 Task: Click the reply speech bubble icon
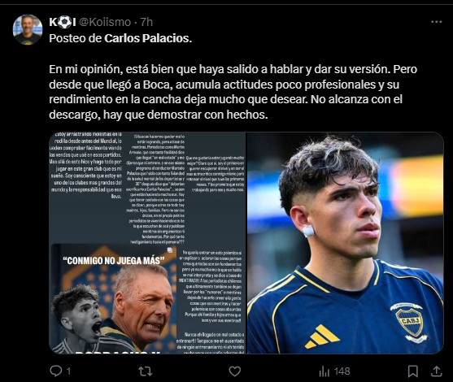pos(55,371)
